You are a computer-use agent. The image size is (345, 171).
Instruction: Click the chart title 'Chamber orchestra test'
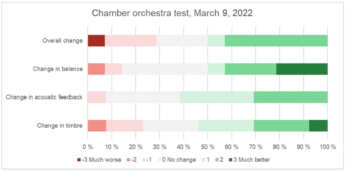tap(172, 13)
